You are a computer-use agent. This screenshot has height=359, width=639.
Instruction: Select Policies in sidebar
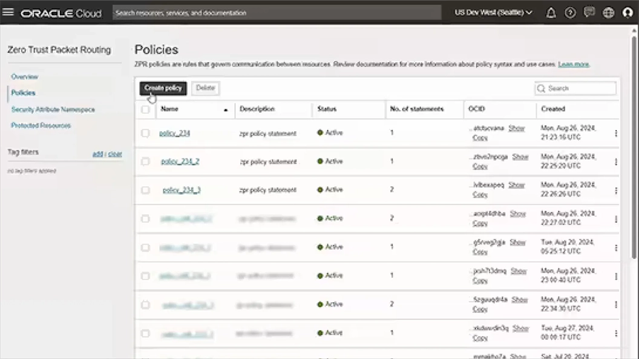pyautogui.click(x=23, y=93)
